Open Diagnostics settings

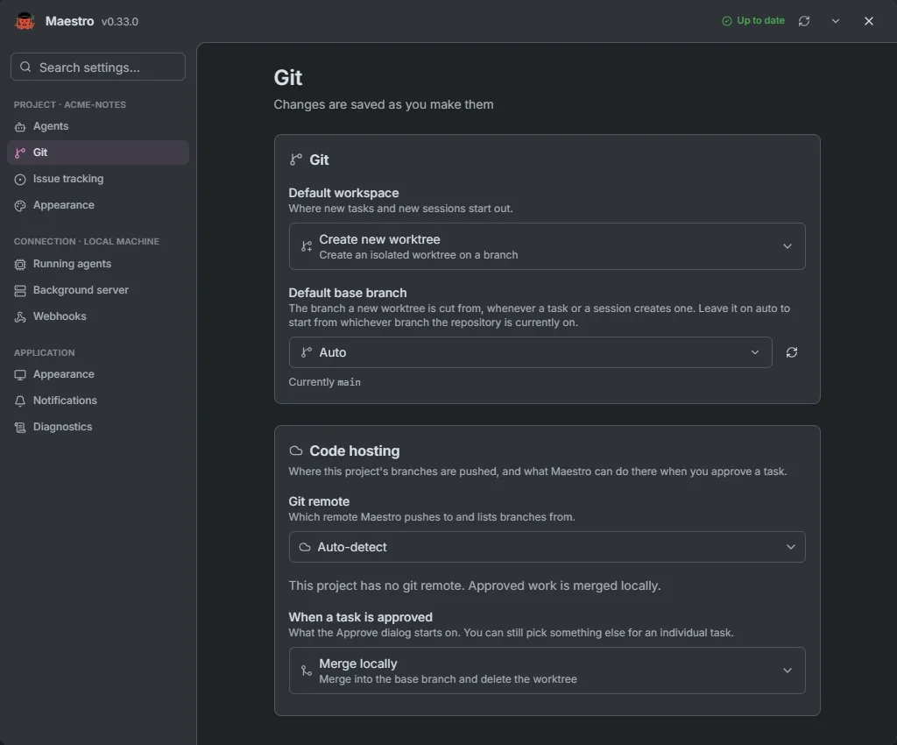tap(98, 427)
